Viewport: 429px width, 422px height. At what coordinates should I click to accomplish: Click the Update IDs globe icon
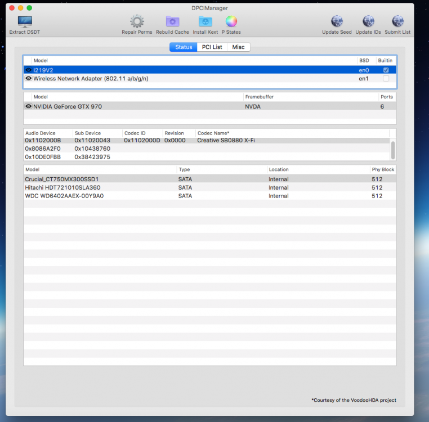pos(368,21)
